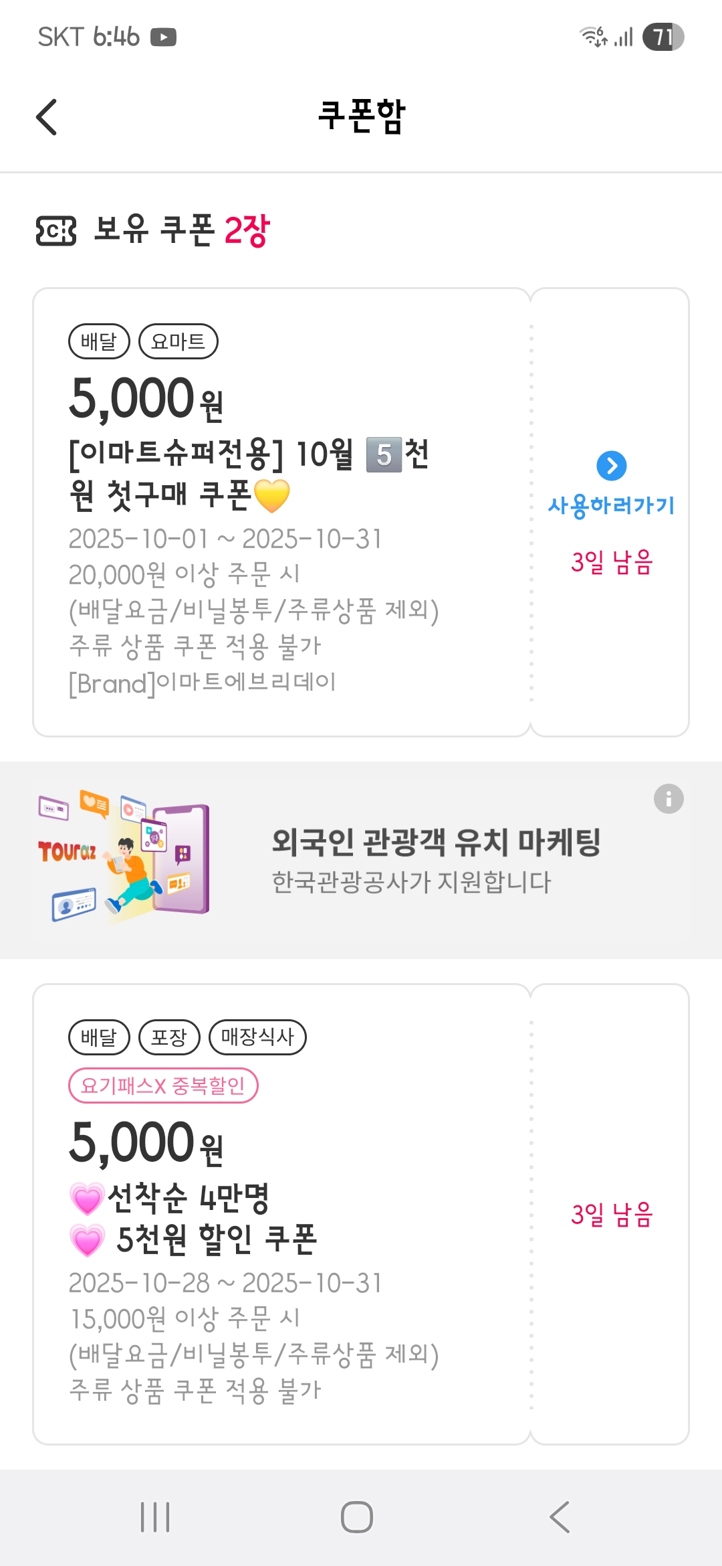This screenshot has height=1566, width=722.
Task: Tap the YouTube icon in the status bar
Action: (164, 37)
